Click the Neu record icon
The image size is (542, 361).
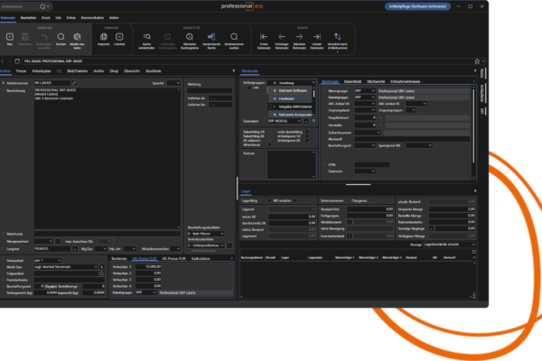pos(10,37)
